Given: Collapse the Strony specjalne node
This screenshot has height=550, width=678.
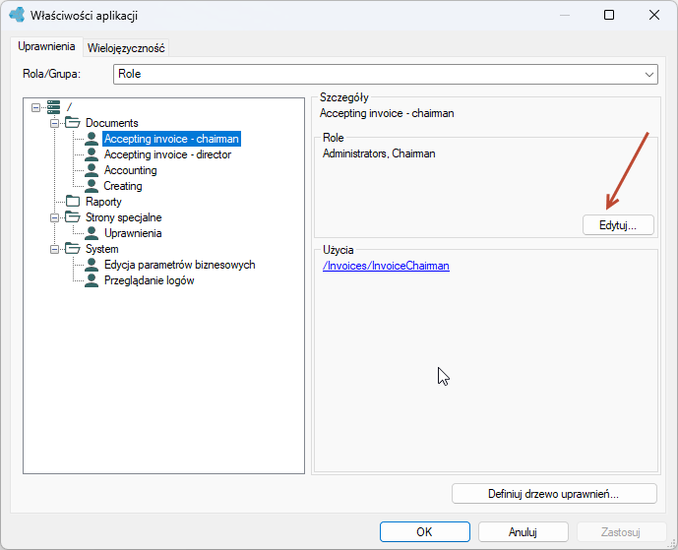Looking at the screenshot, I should tap(54, 217).
